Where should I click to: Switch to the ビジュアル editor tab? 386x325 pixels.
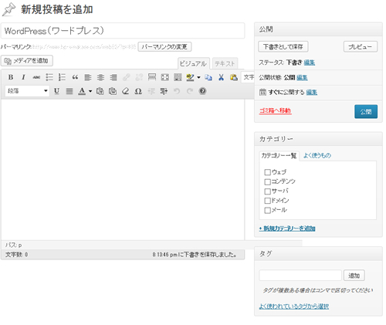click(194, 63)
